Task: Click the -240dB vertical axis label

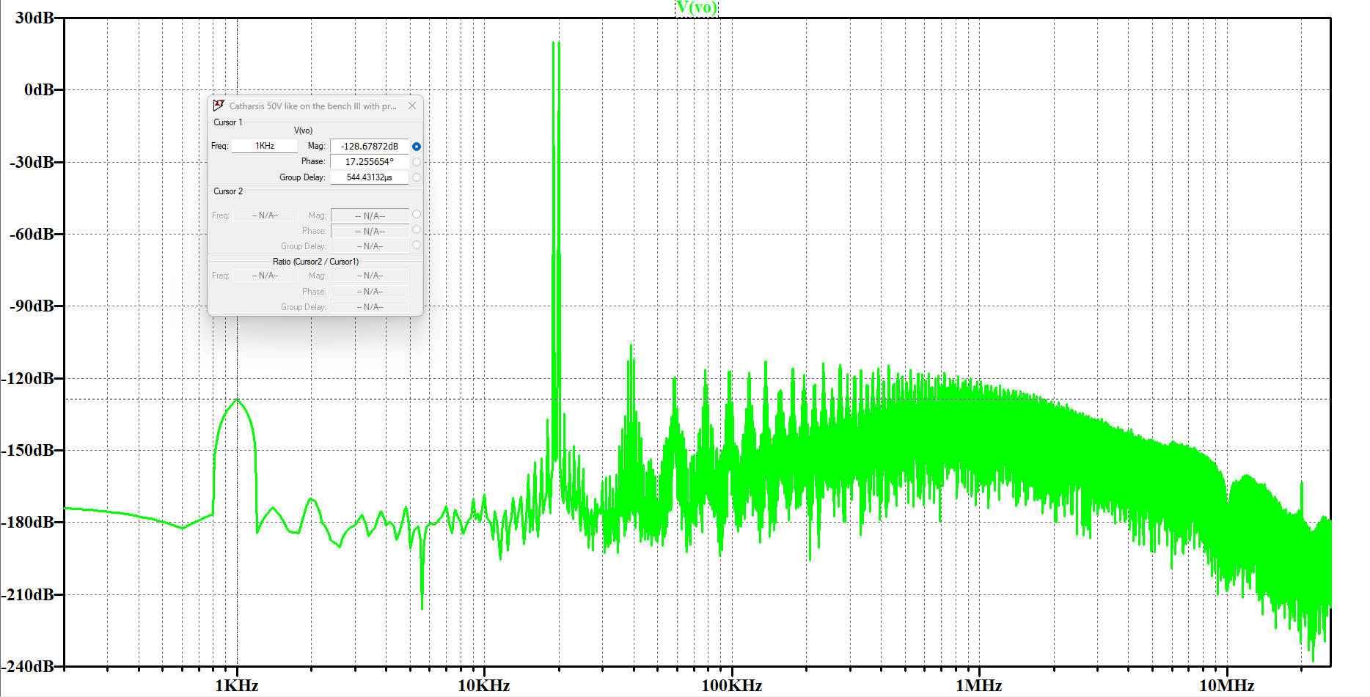Action: point(28,666)
